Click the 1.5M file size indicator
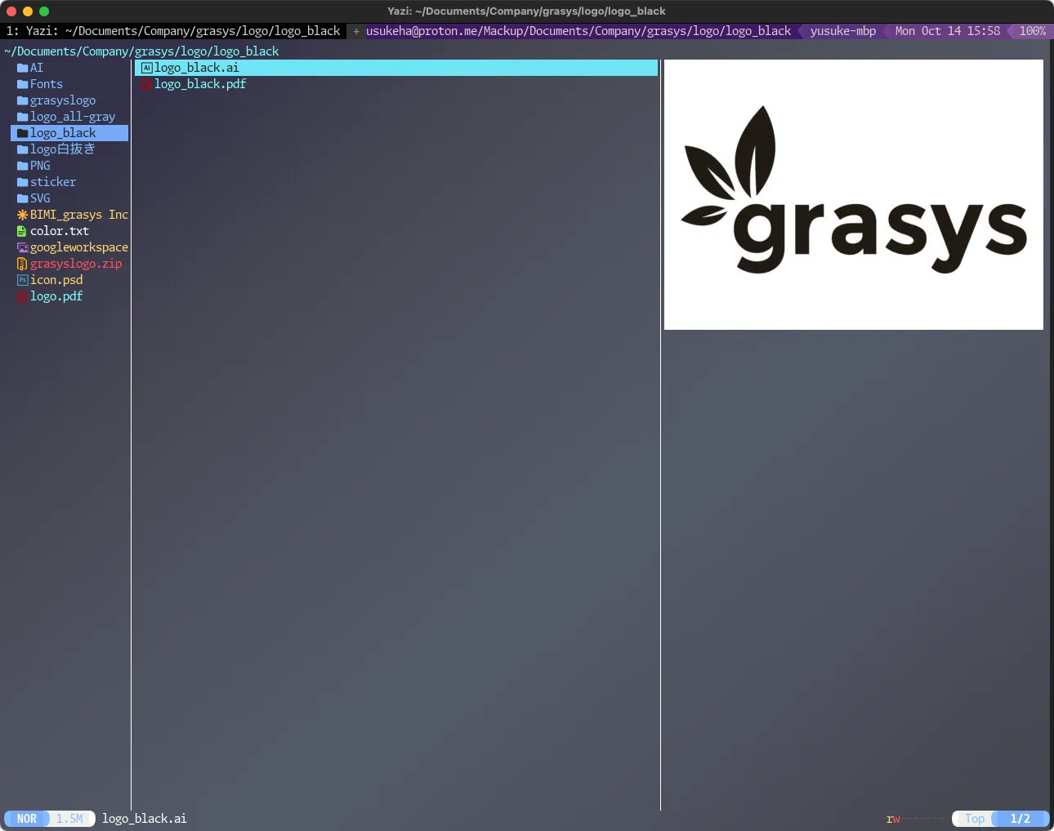This screenshot has height=831, width=1054. pos(69,819)
